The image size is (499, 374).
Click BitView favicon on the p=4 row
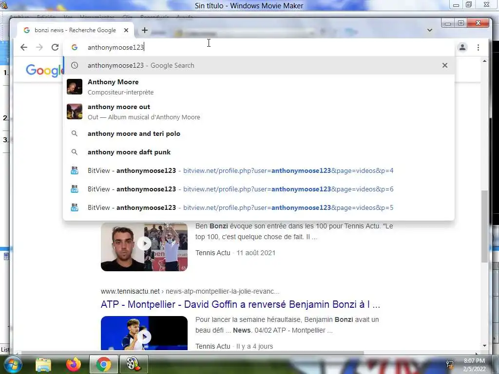(75, 170)
